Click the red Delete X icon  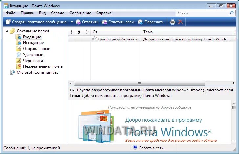click(181, 22)
